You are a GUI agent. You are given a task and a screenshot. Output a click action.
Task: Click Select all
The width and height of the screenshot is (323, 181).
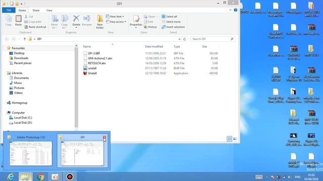[170, 17]
